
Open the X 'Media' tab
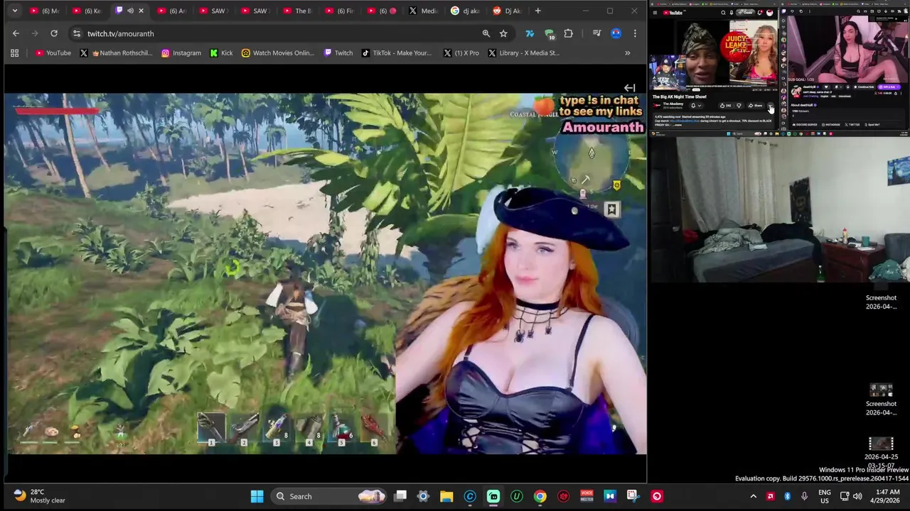(x=423, y=11)
